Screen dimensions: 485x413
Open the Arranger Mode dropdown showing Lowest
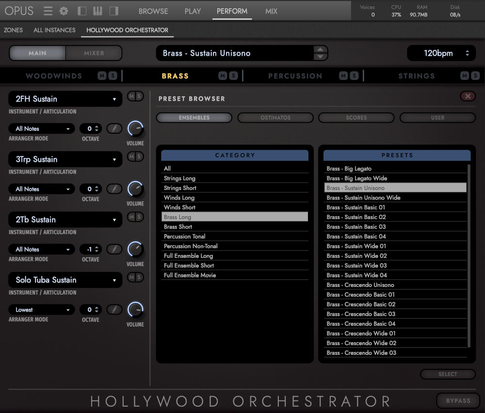[41, 309]
